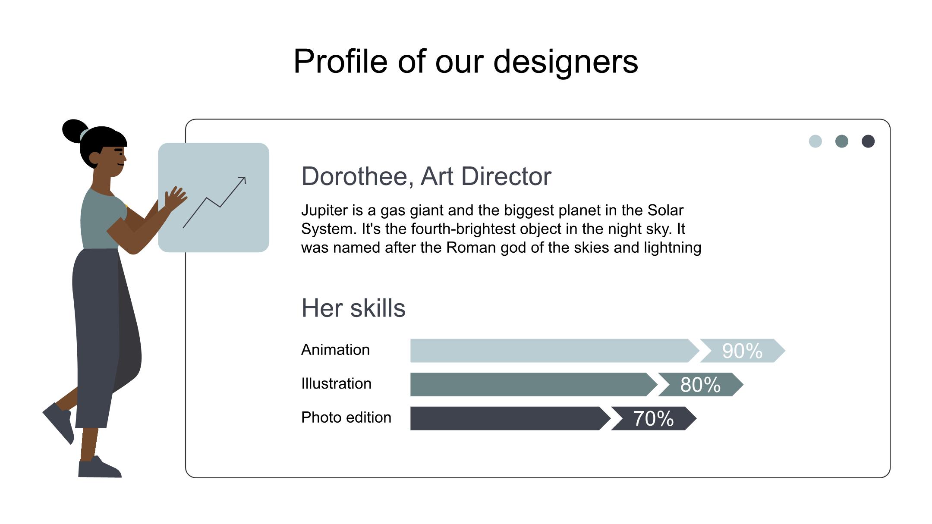Click the light blue window dot
The width and height of the screenshot is (932, 524).
click(815, 141)
